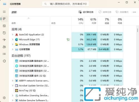Viewport: 139px width, 102px height.
Task: Click the Microsoft Edge icon
Action: (17, 40)
